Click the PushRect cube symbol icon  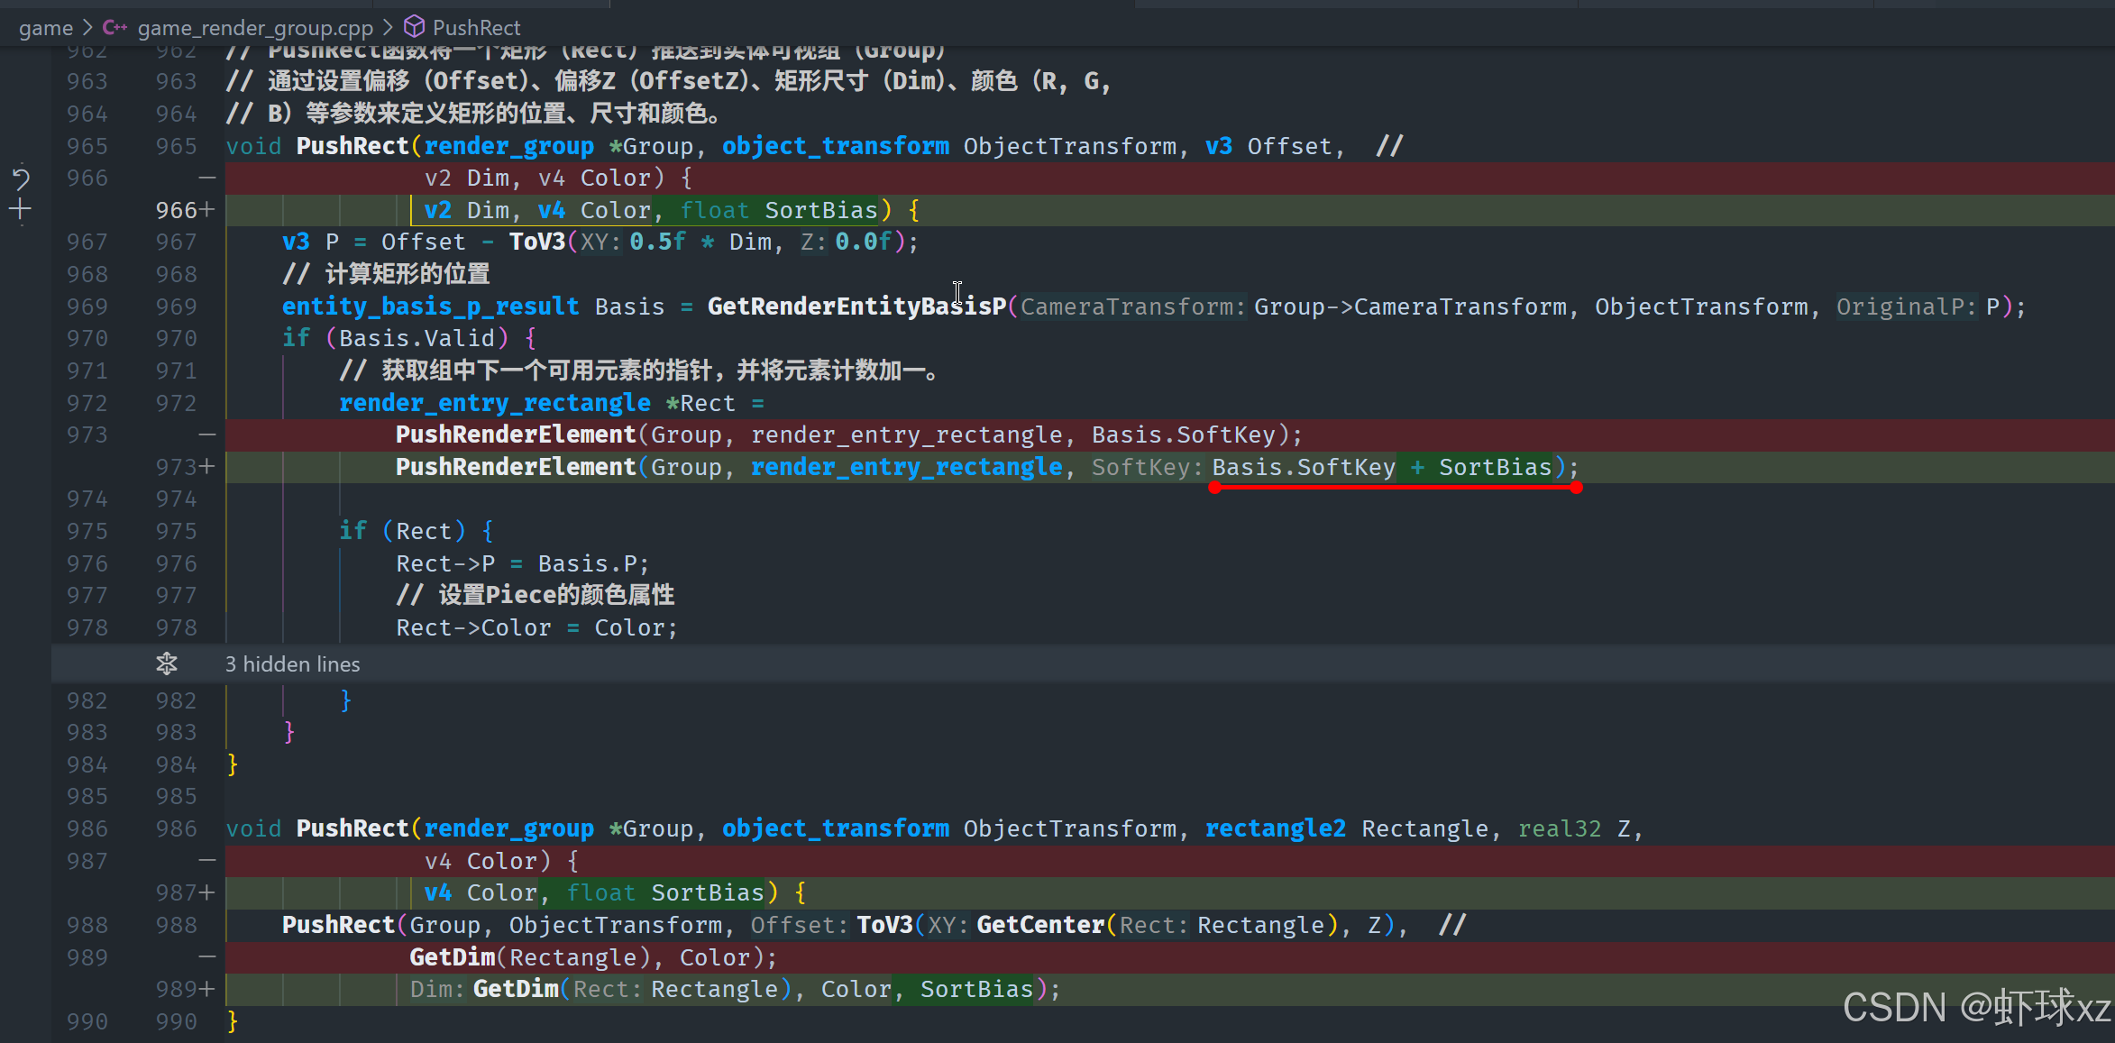[414, 26]
